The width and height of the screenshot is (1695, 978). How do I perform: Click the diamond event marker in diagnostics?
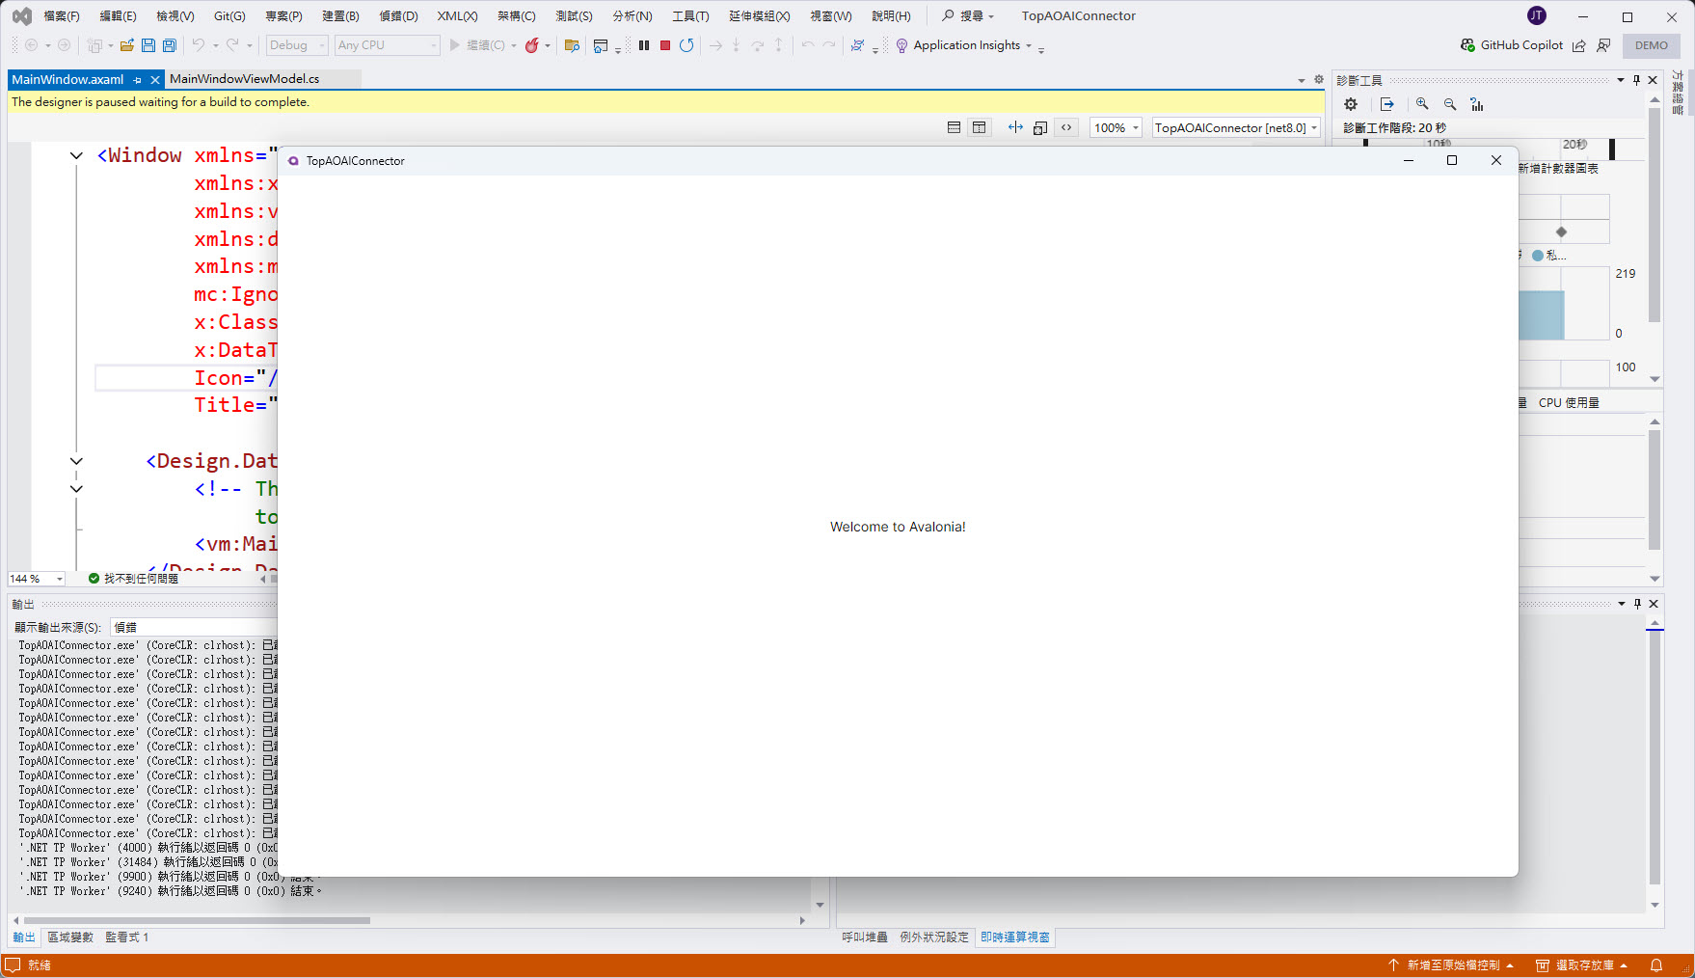coord(1561,231)
